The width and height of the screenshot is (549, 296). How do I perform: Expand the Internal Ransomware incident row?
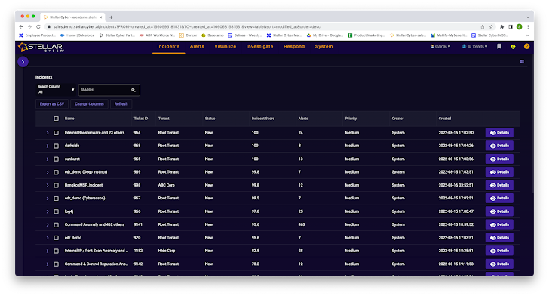pos(48,133)
